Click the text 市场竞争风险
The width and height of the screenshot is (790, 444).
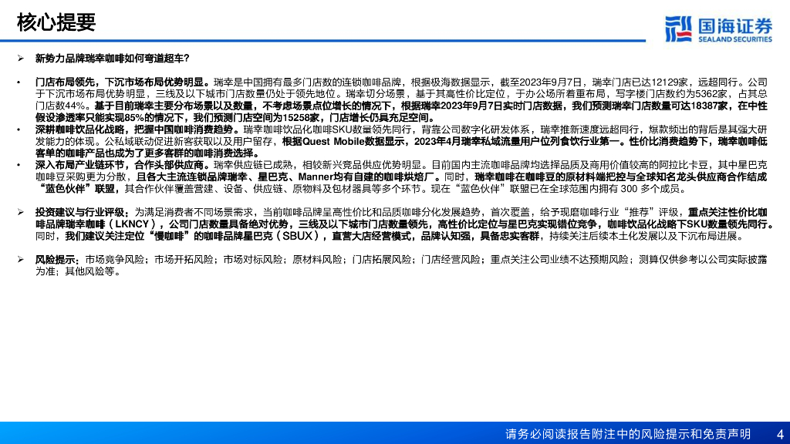[x=114, y=260]
